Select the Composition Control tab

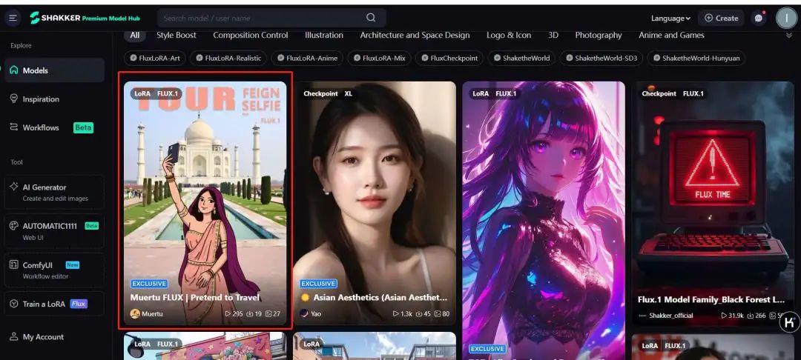(251, 35)
